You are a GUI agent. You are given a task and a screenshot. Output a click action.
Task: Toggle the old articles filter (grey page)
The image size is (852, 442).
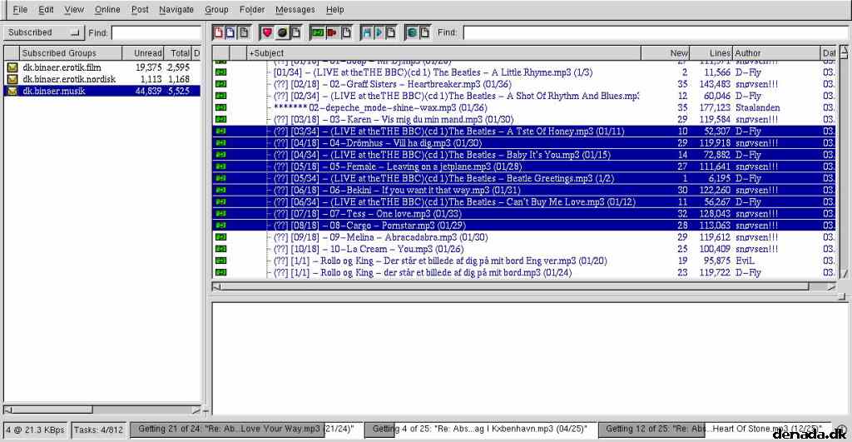coord(244,32)
